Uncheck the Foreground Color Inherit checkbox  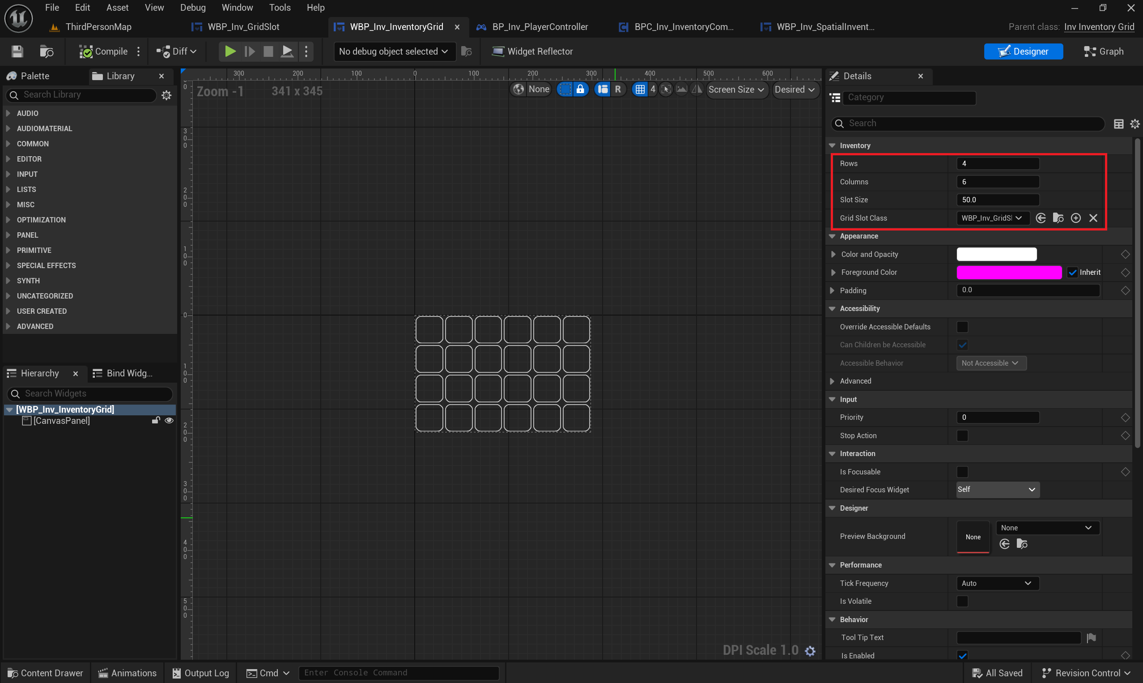1073,273
